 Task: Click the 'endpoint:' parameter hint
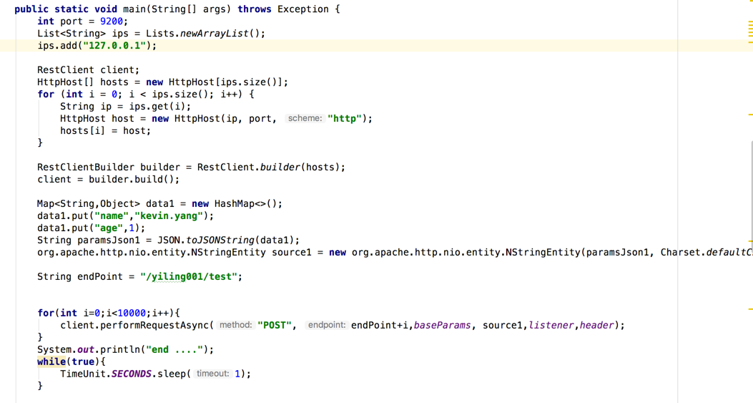(326, 325)
